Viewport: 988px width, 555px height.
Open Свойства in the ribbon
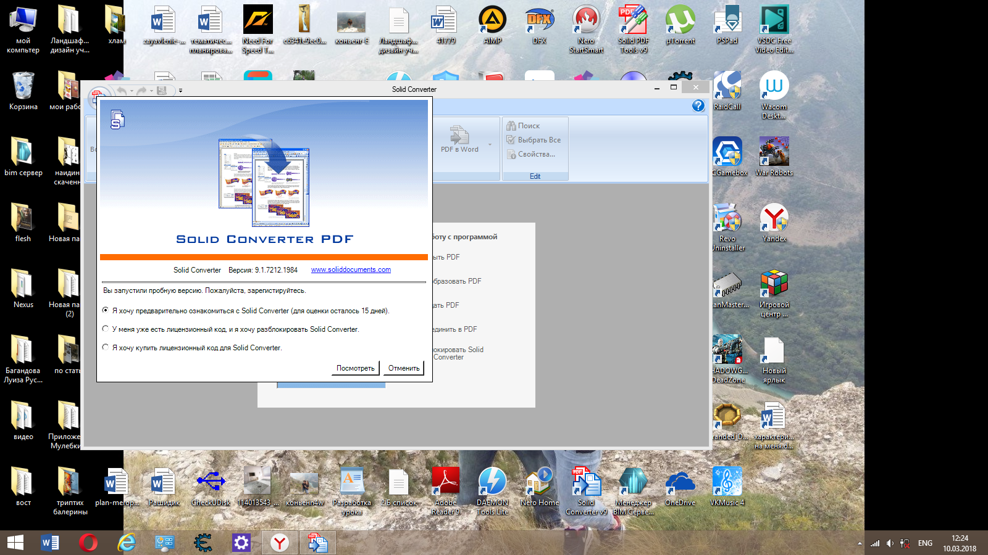tap(531, 154)
